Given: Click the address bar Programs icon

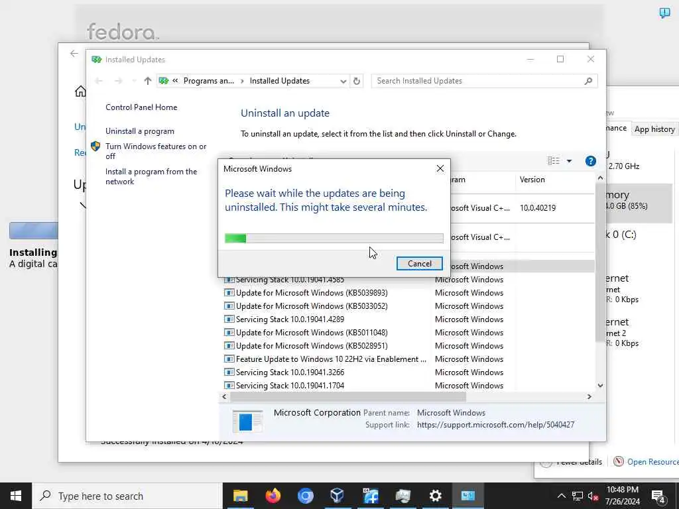Looking at the screenshot, I should 163,81.
